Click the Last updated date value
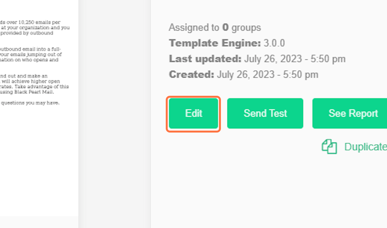Screen dimensions: 387x228 tap(295, 59)
